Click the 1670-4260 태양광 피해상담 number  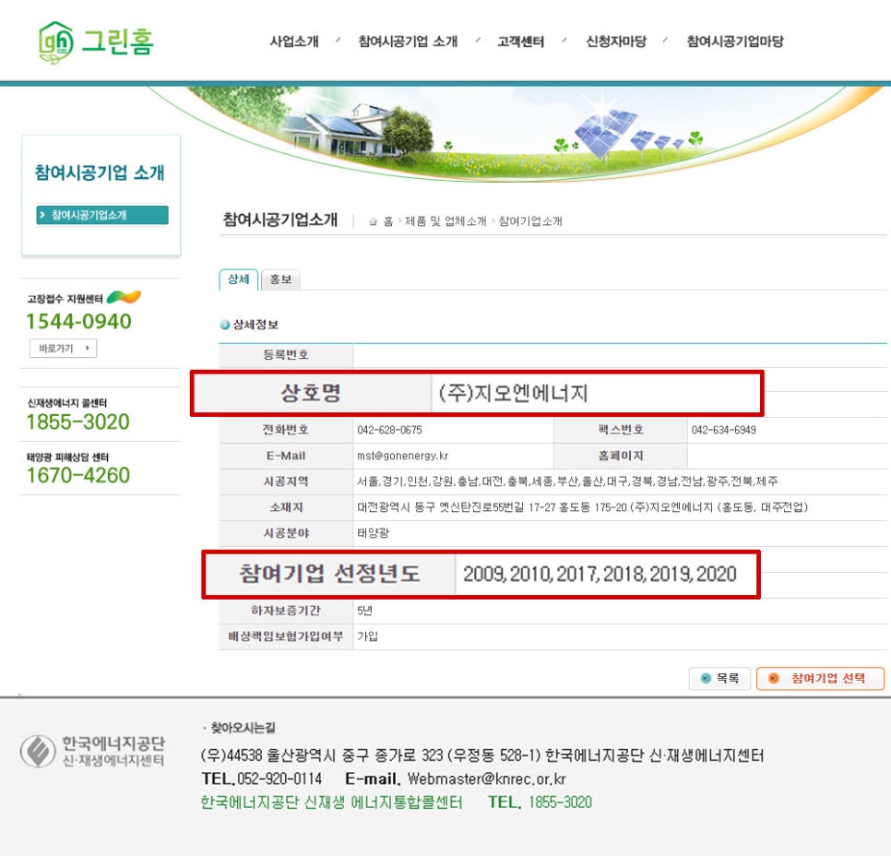click(x=78, y=476)
